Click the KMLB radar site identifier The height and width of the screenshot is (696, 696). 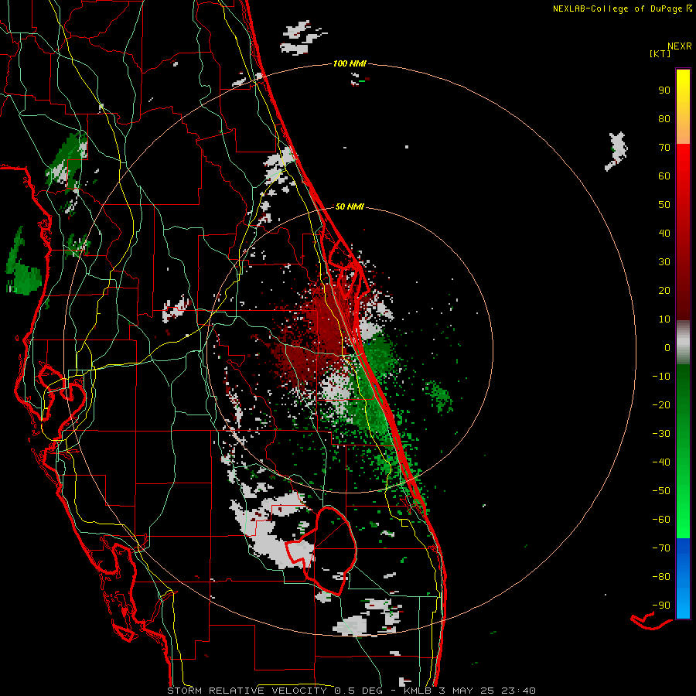418,691
